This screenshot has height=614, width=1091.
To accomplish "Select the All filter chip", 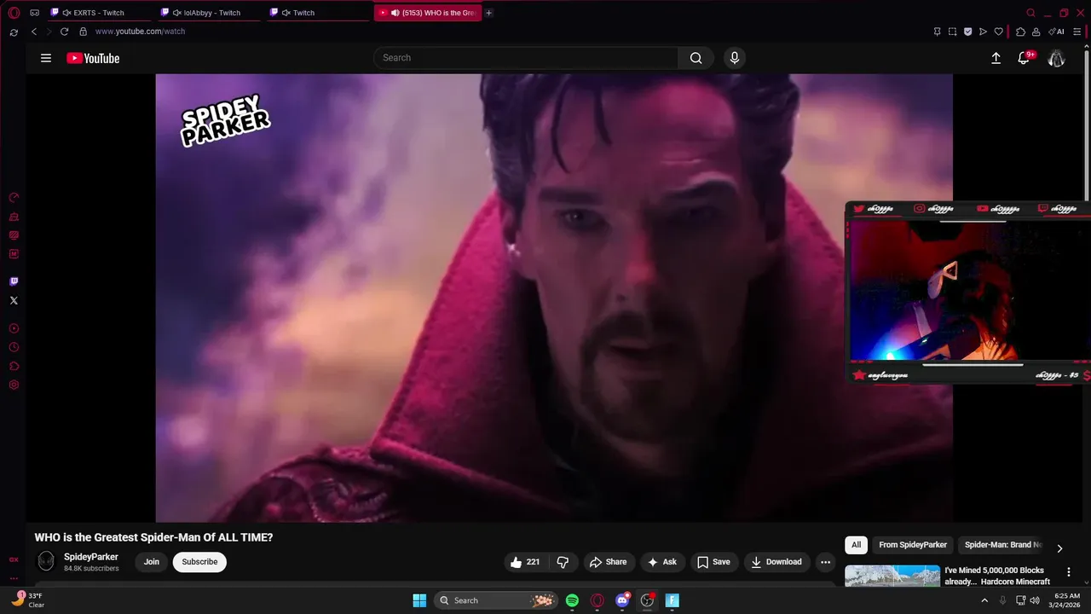I will (856, 545).
